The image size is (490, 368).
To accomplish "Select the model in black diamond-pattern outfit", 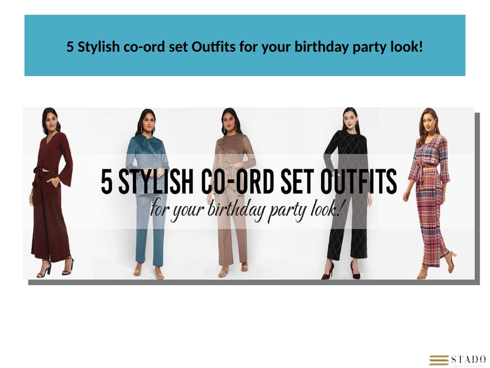I will click(347, 193).
